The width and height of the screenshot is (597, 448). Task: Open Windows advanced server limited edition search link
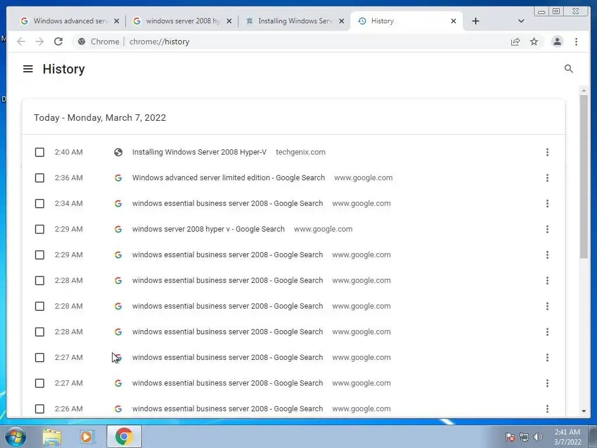point(229,178)
